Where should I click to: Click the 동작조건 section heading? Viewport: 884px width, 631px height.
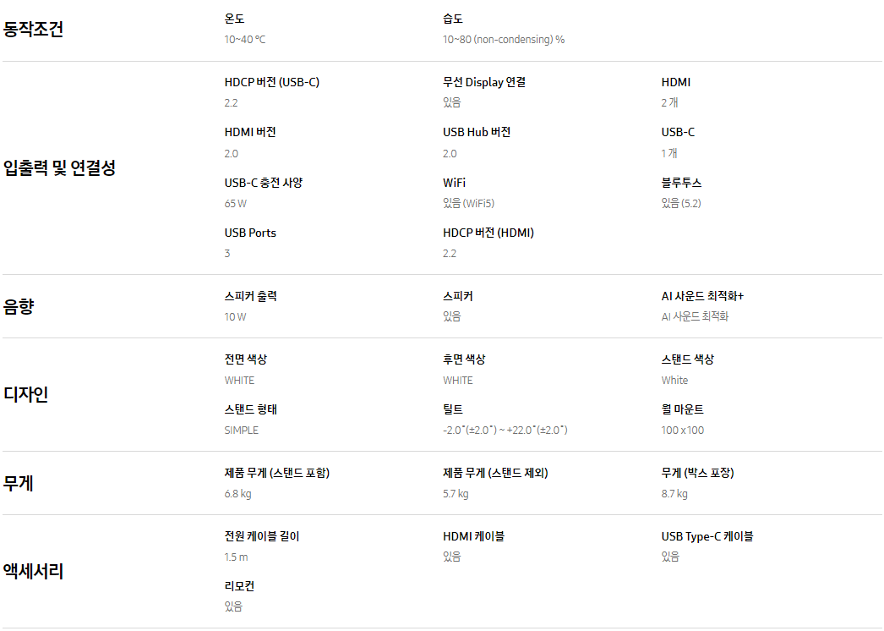(x=33, y=29)
